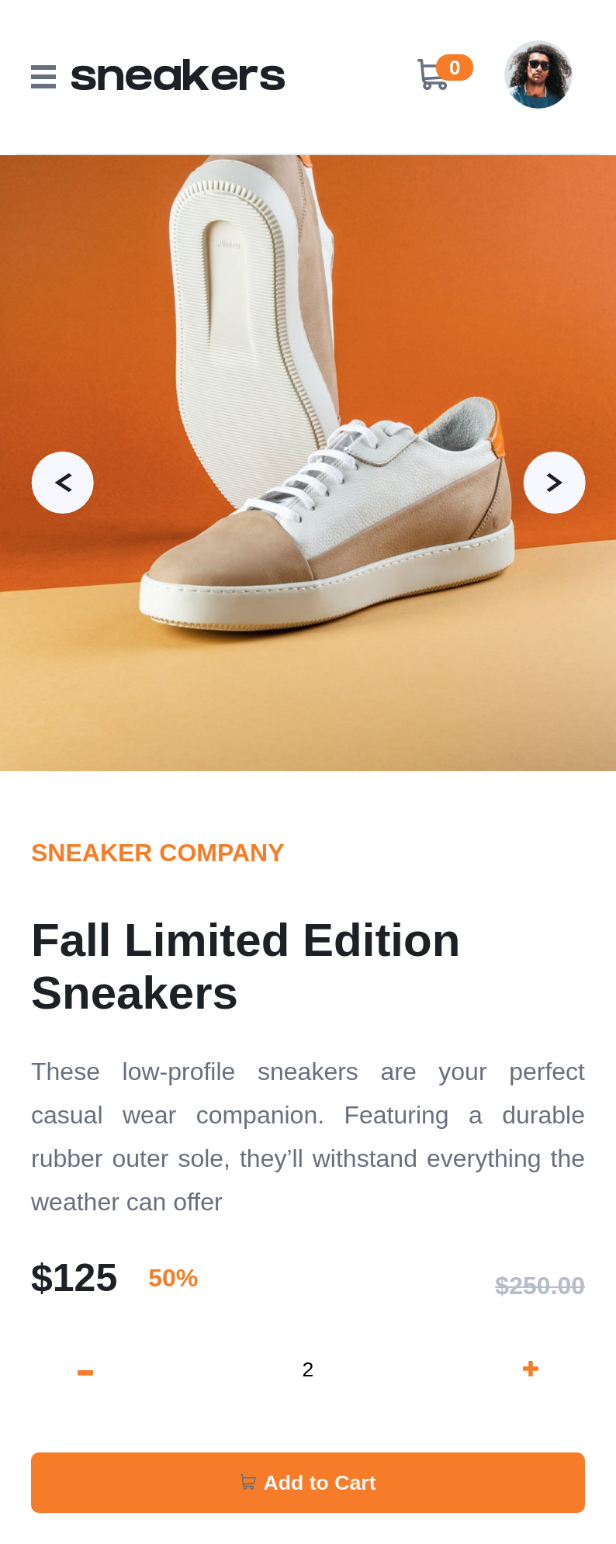Click the orange cart count badge
616x1544 pixels.
coord(455,68)
